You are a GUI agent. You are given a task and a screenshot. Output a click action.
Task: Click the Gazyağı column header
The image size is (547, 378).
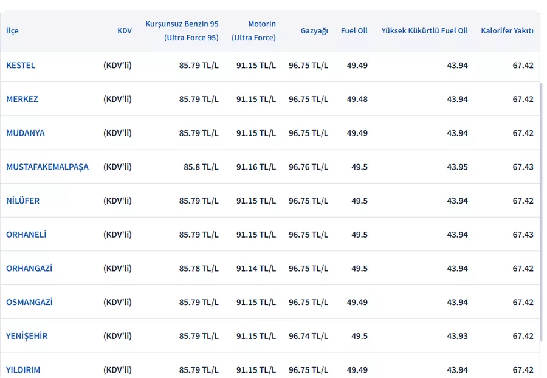[314, 30]
